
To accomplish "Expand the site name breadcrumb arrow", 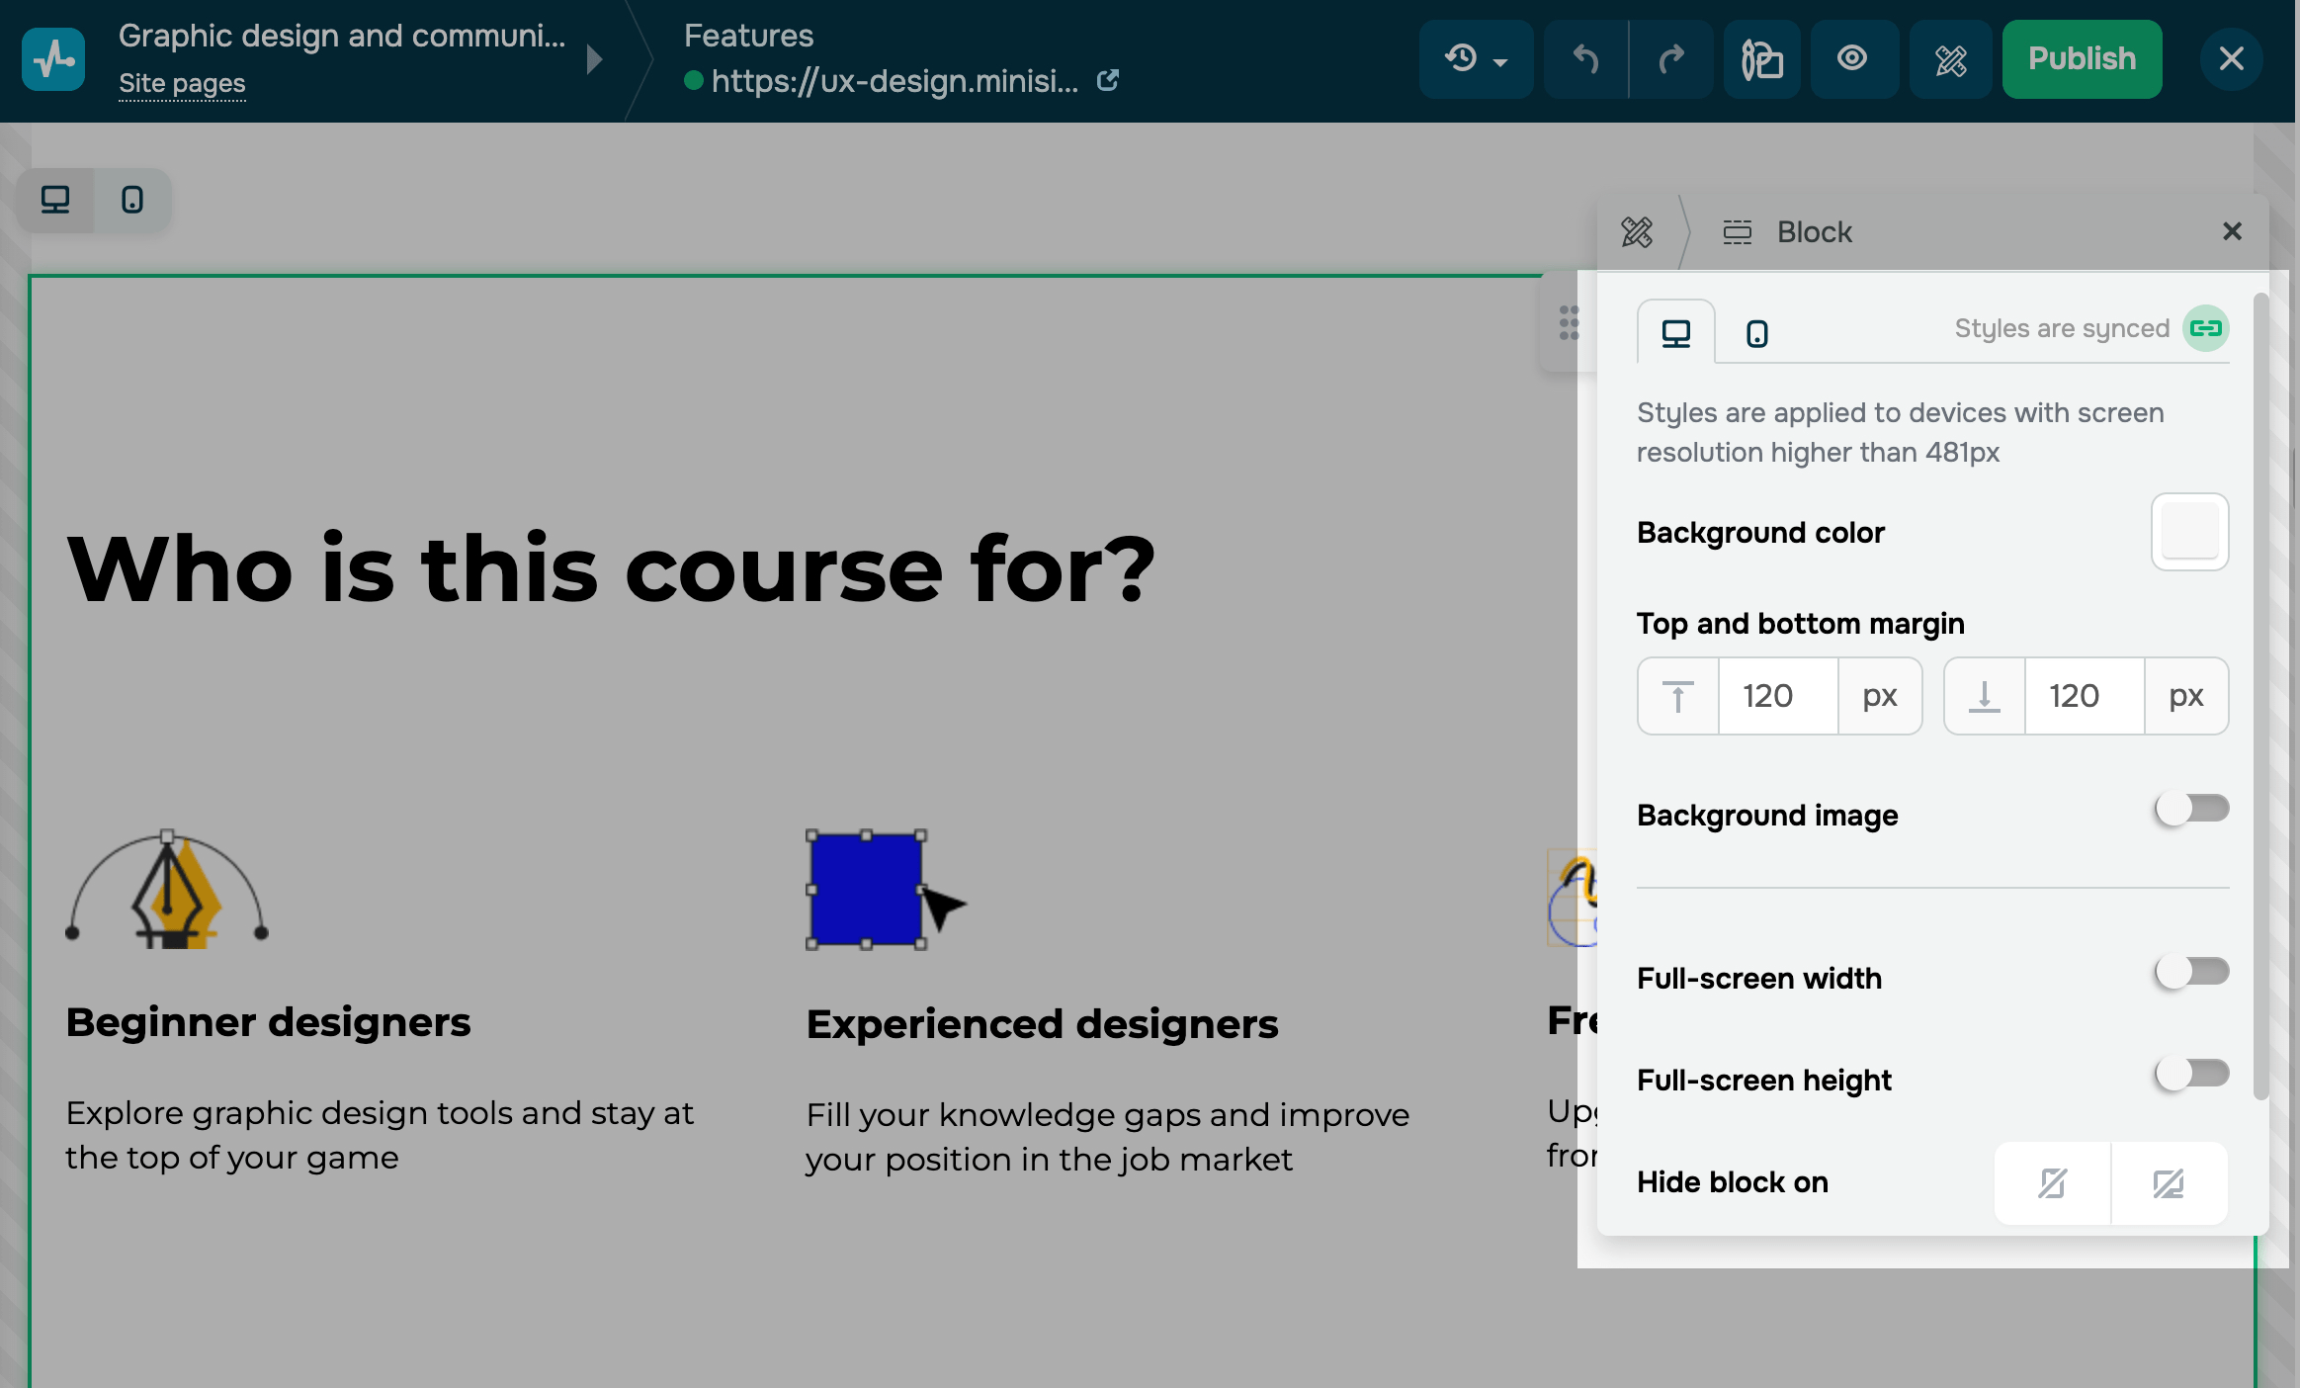I will pos(594,59).
